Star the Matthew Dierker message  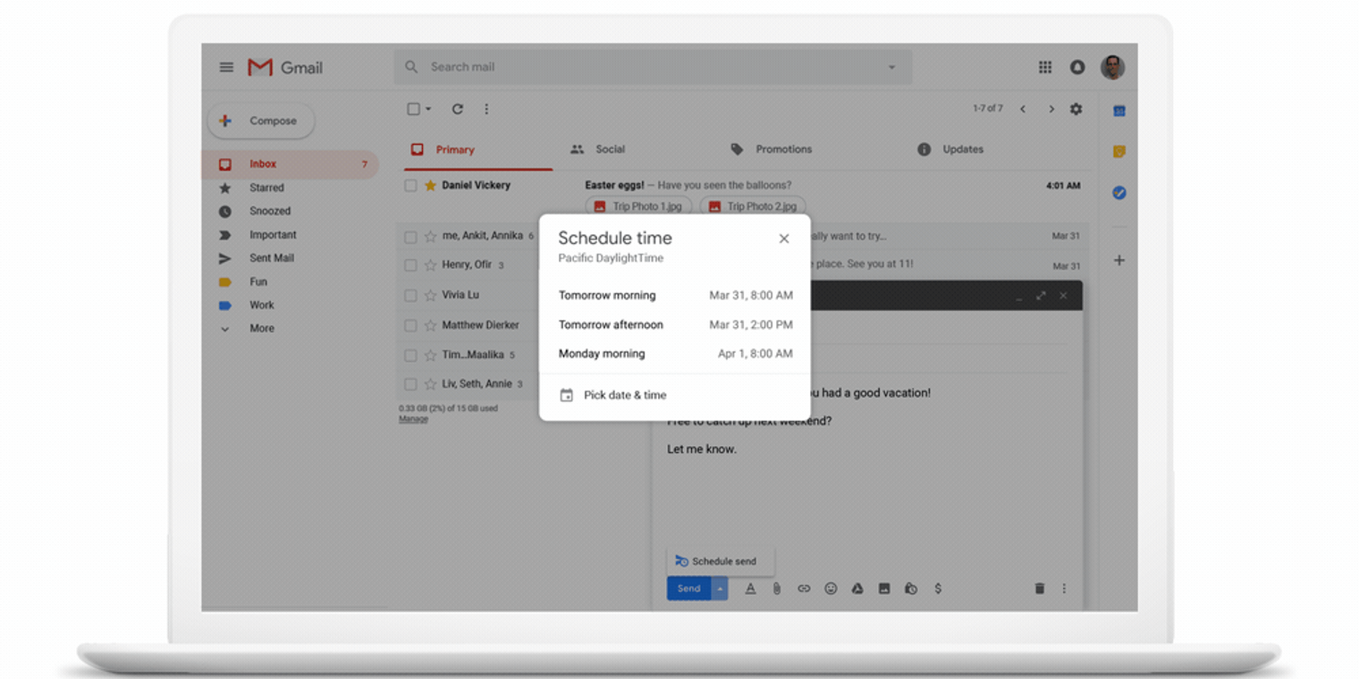click(x=430, y=325)
